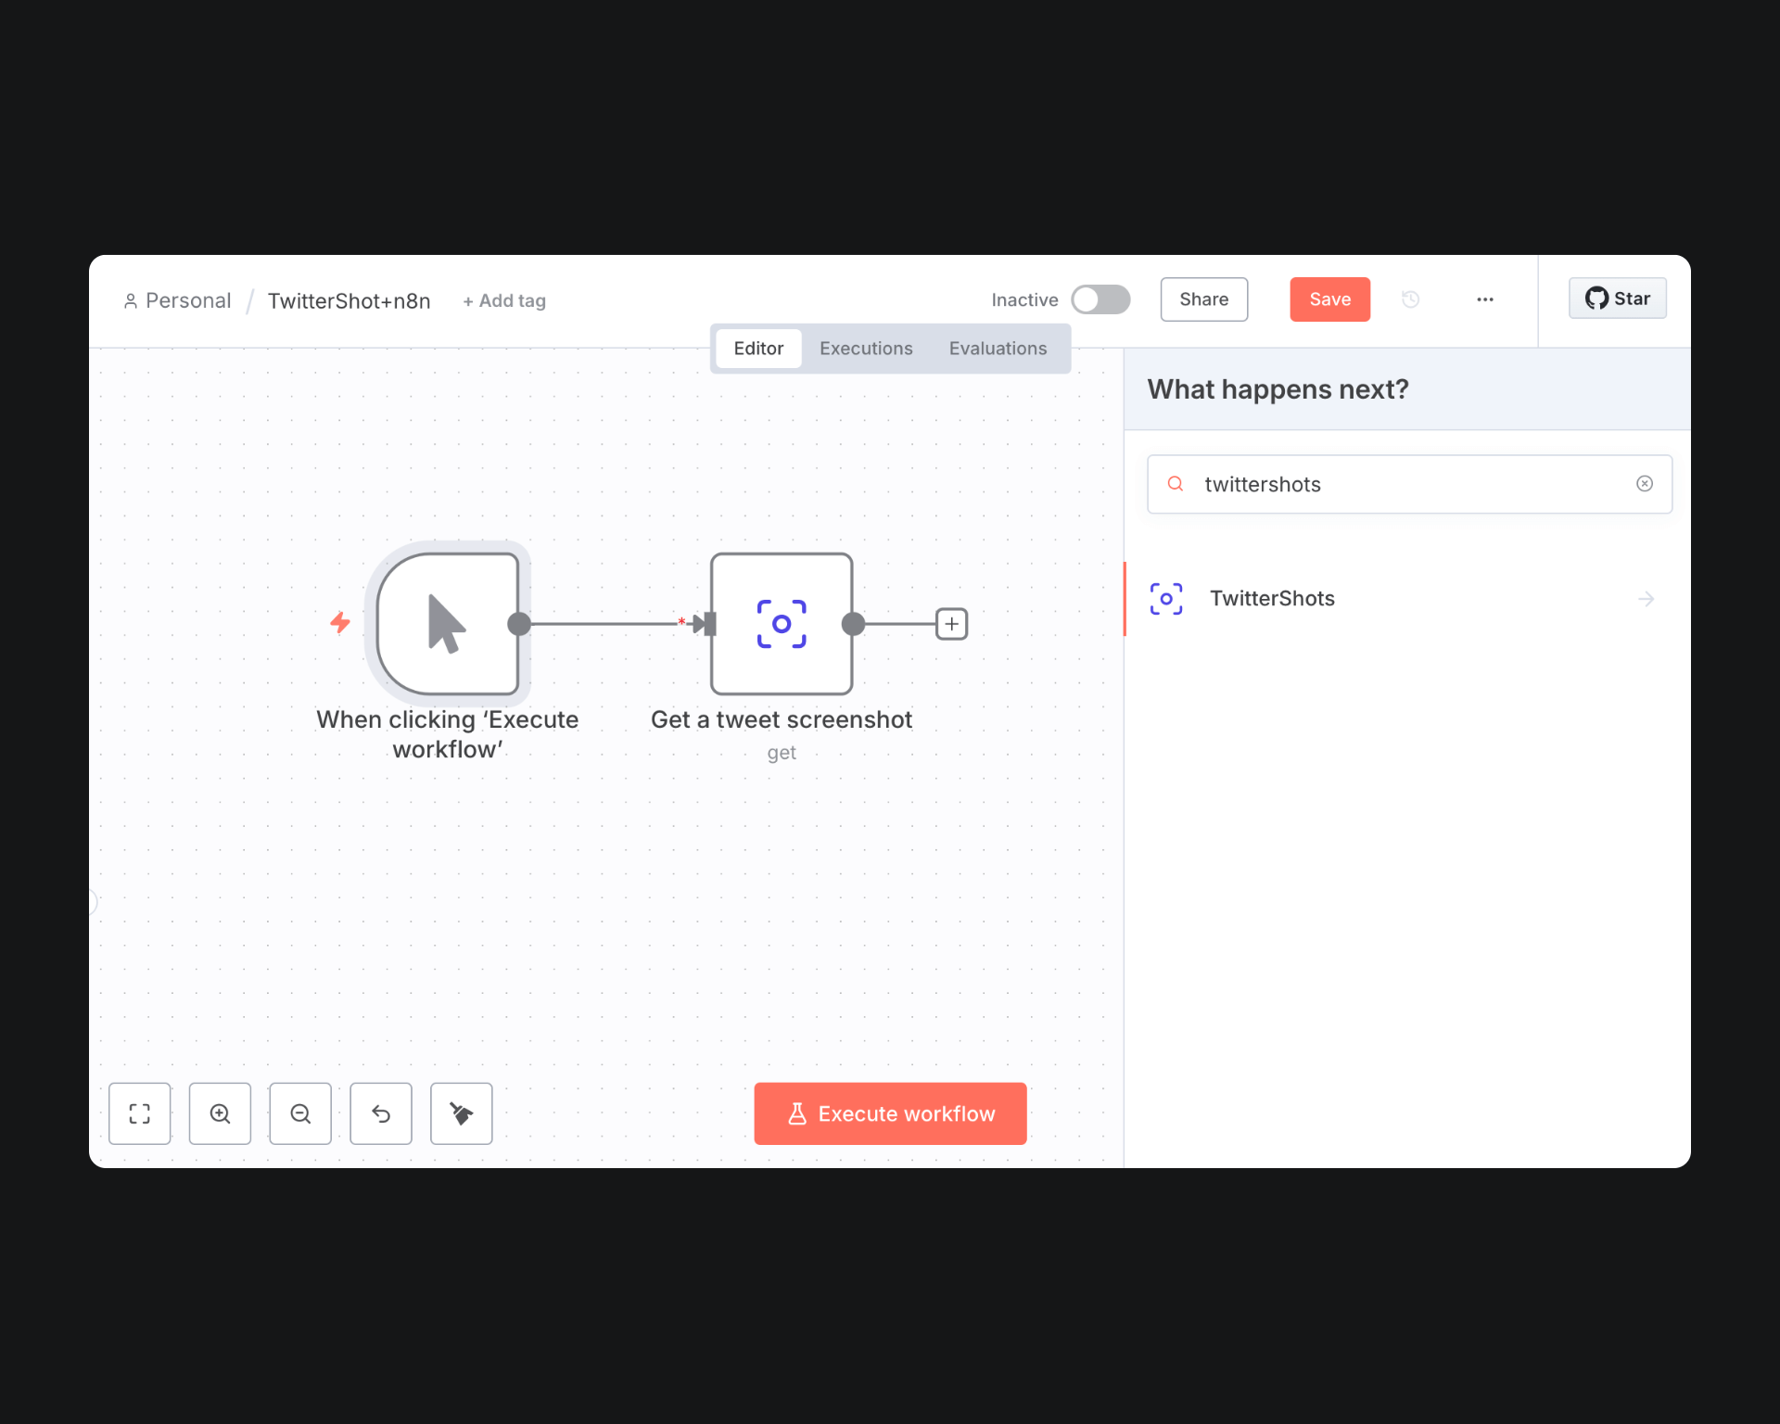This screenshot has height=1424, width=1780.
Task: Open the Evaluations tab
Action: (x=998, y=349)
